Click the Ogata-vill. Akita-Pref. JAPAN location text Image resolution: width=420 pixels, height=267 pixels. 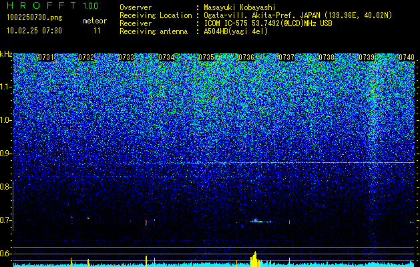[298, 15]
